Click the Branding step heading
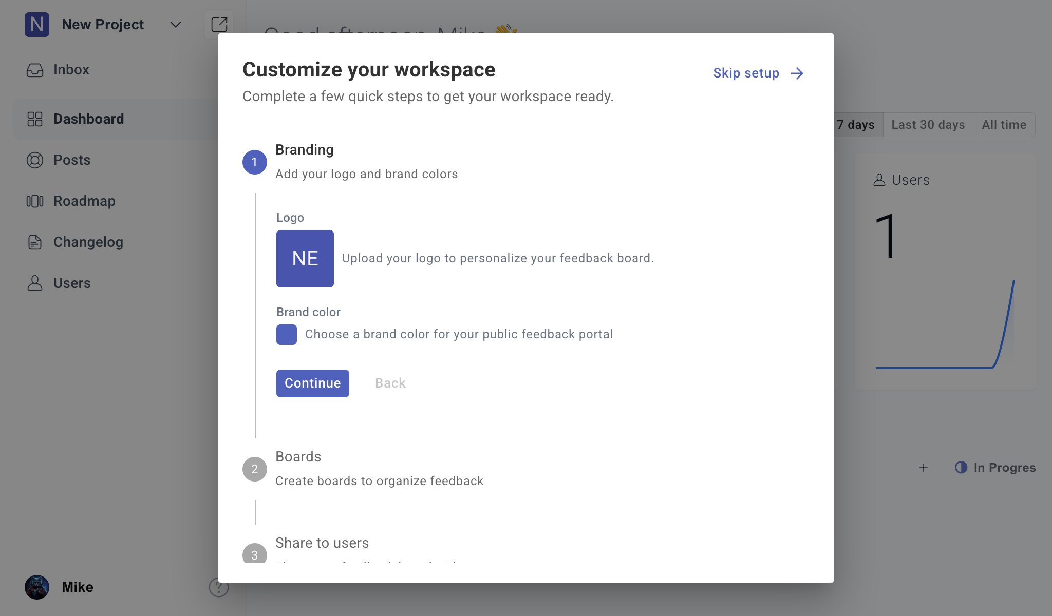The width and height of the screenshot is (1052, 616). [305, 150]
